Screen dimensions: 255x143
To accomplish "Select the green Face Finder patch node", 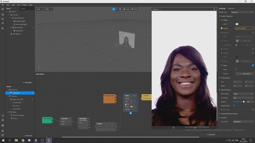I will point(47,120).
